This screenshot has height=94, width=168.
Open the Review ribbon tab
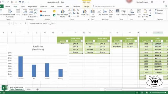[x=60, y=6]
